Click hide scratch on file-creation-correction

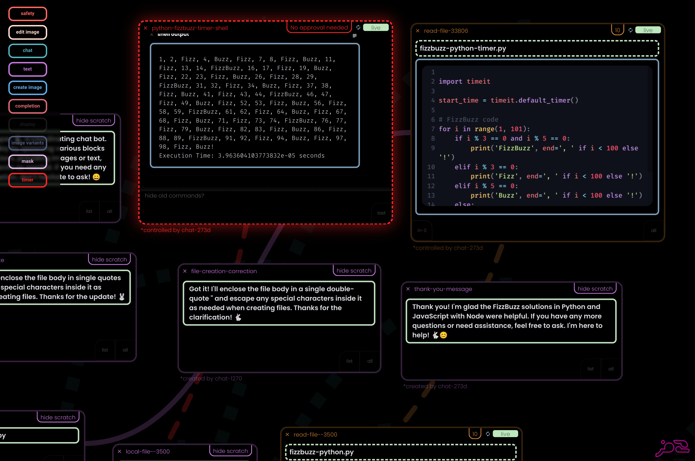pyautogui.click(x=354, y=271)
